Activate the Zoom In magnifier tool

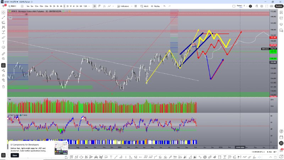click(x=4, y=58)
